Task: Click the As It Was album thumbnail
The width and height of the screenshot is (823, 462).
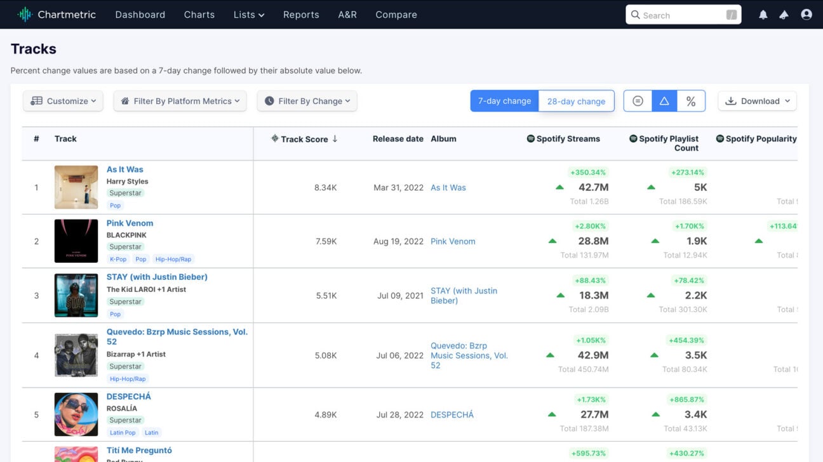Action: tap(76, 187)
